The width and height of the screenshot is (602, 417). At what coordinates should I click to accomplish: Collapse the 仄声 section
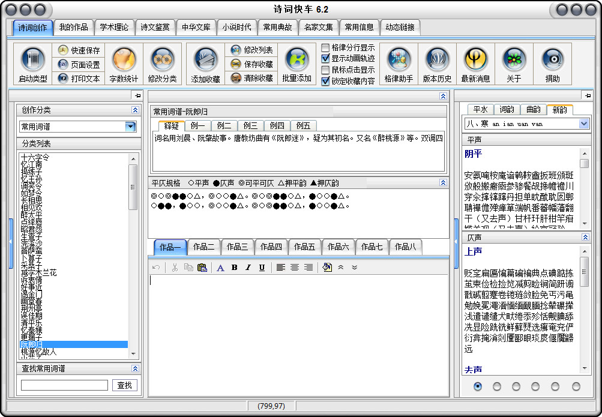(x=585, y=237)
